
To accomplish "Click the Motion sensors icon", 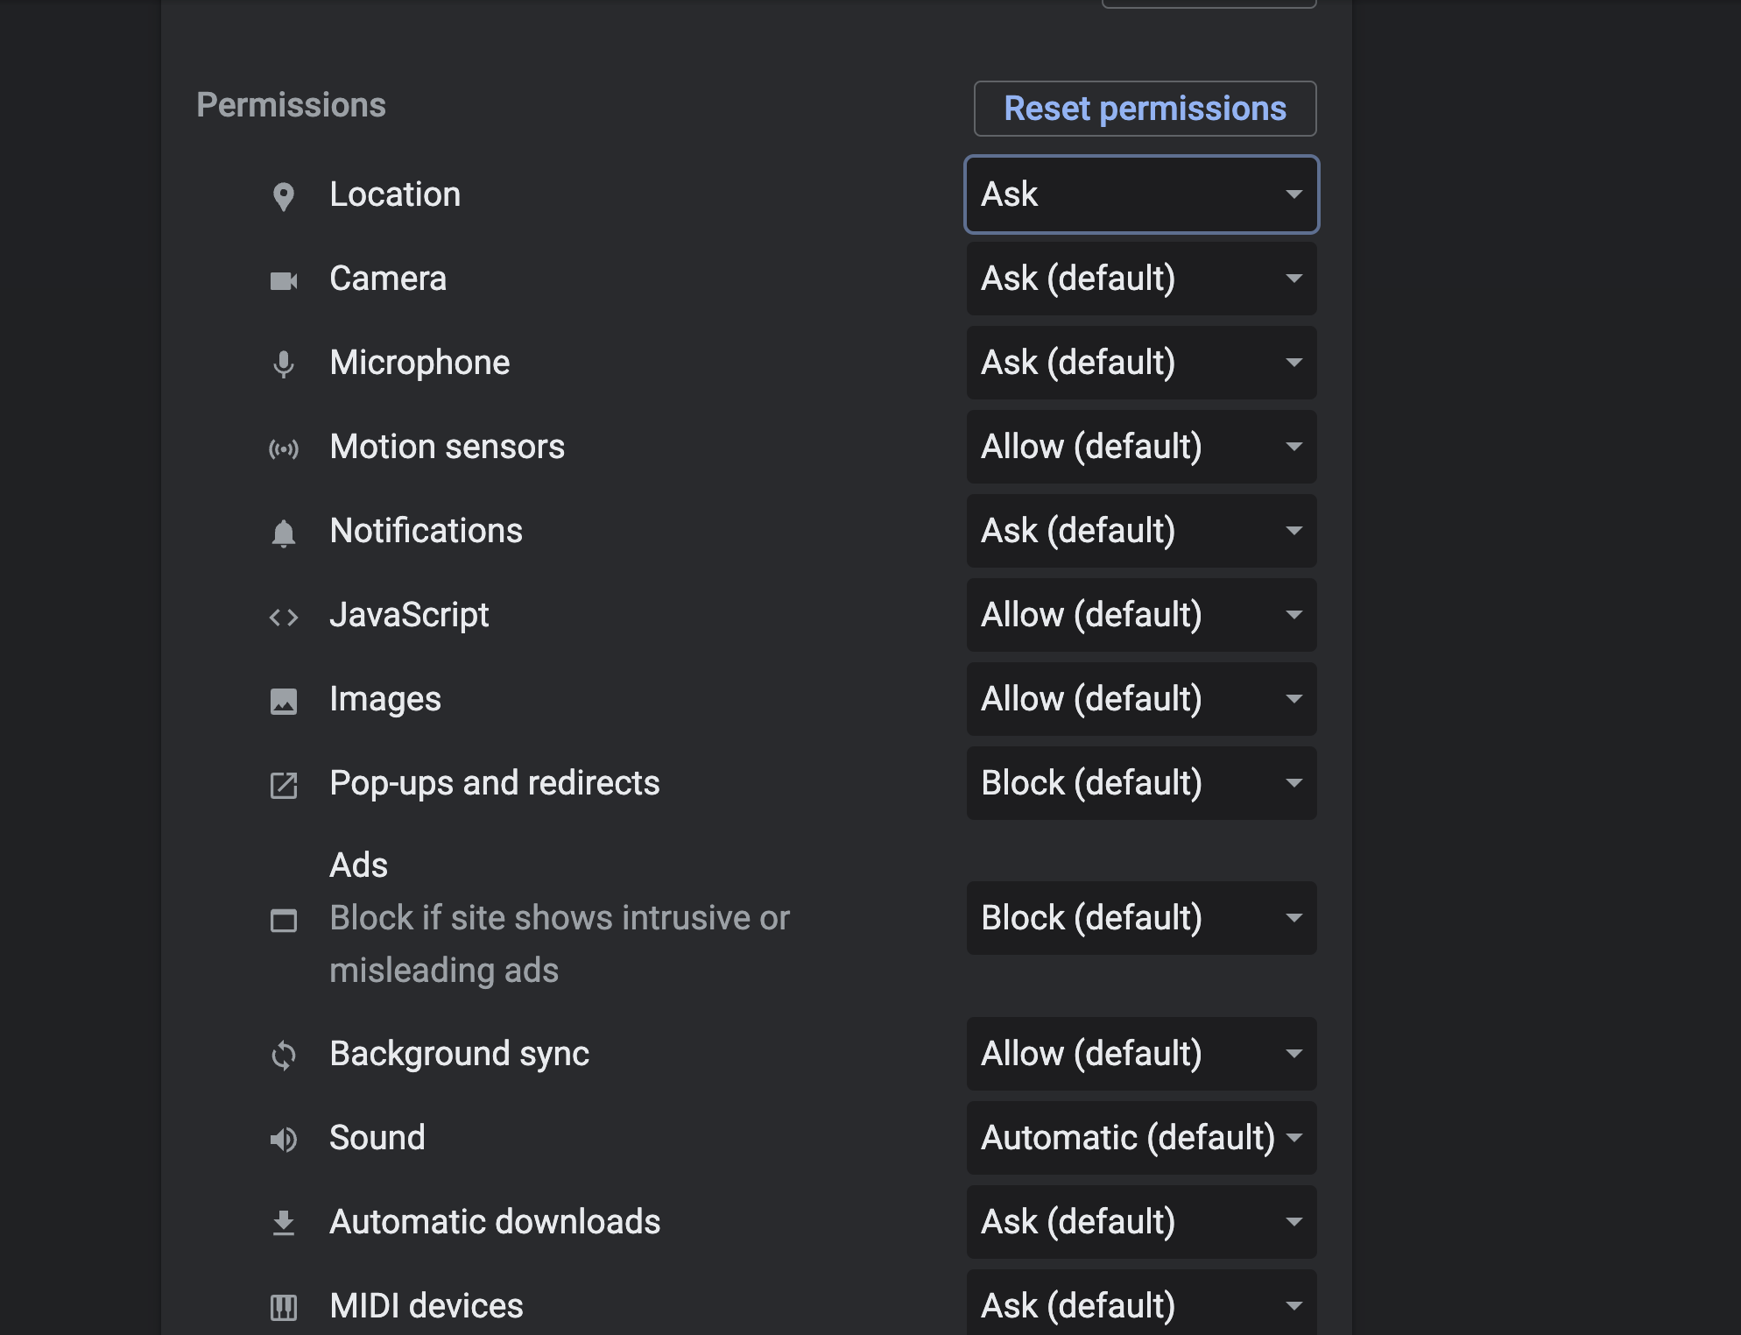I will 283,449.
